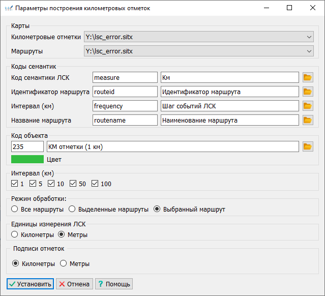The width and height of the screenshot is (325, 296).
Task: Open the Маршруты map dropdown
Action: click(309, 51)
